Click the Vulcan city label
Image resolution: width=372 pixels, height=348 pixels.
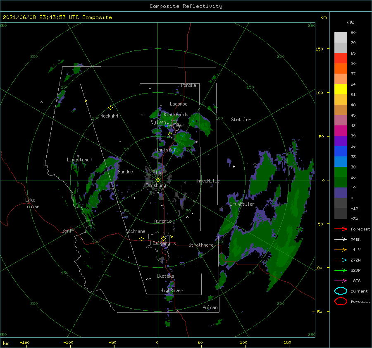(x=210, y=307)
